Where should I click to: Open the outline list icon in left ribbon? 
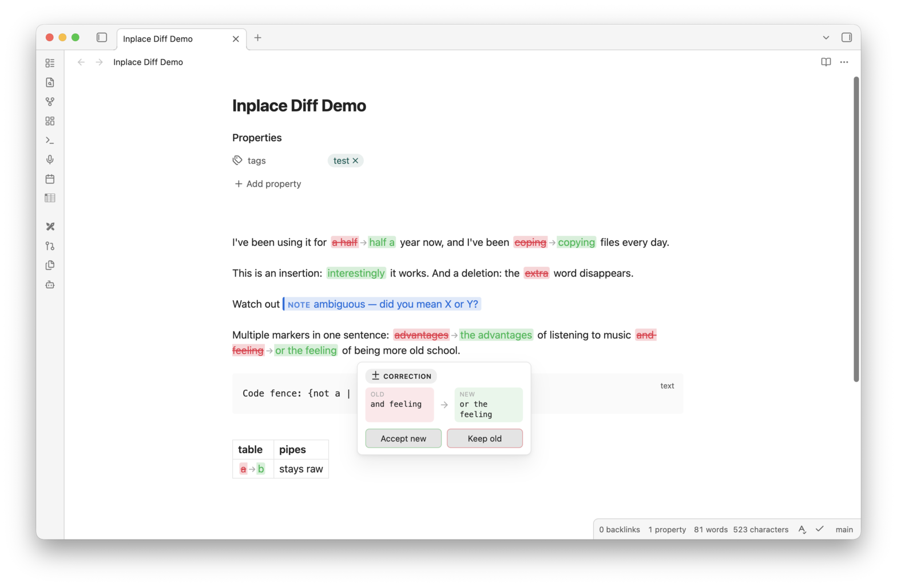click(x=50, y=63)
